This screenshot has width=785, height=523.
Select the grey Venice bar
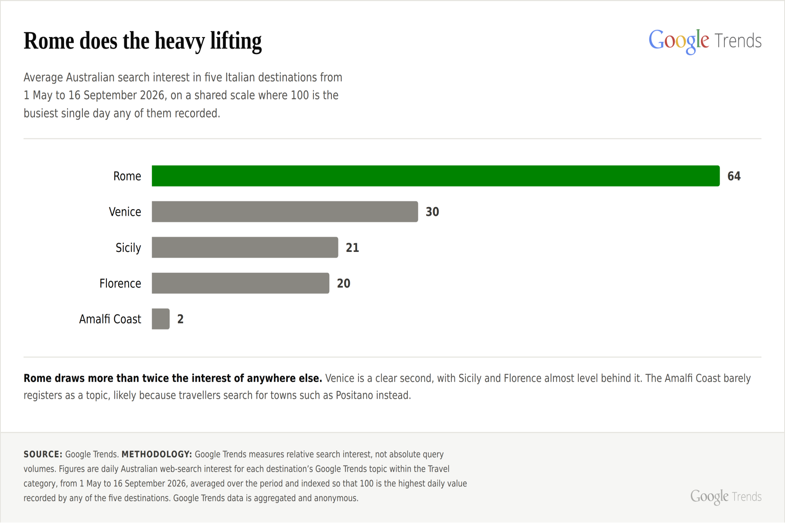click(285, 212)
